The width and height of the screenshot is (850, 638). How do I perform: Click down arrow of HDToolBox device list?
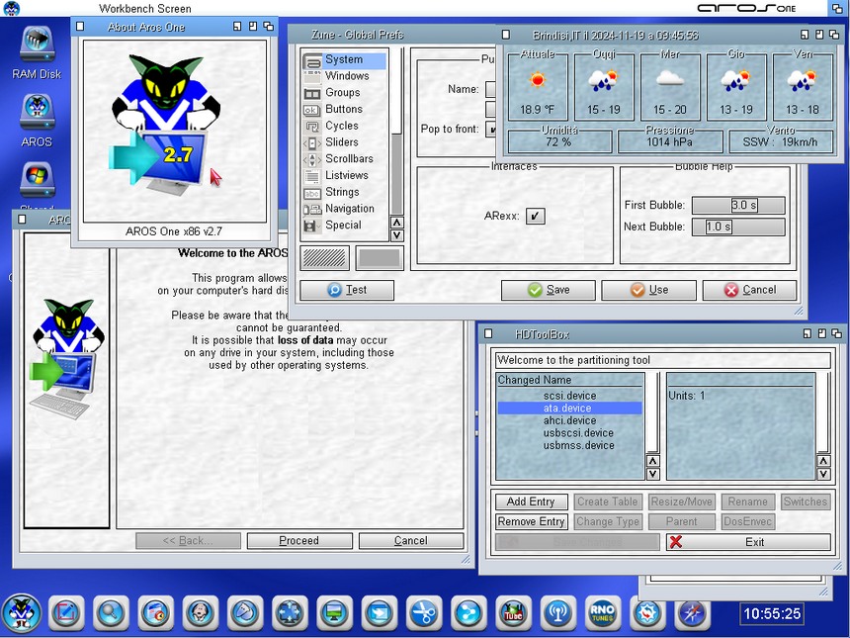coord(652,474)
